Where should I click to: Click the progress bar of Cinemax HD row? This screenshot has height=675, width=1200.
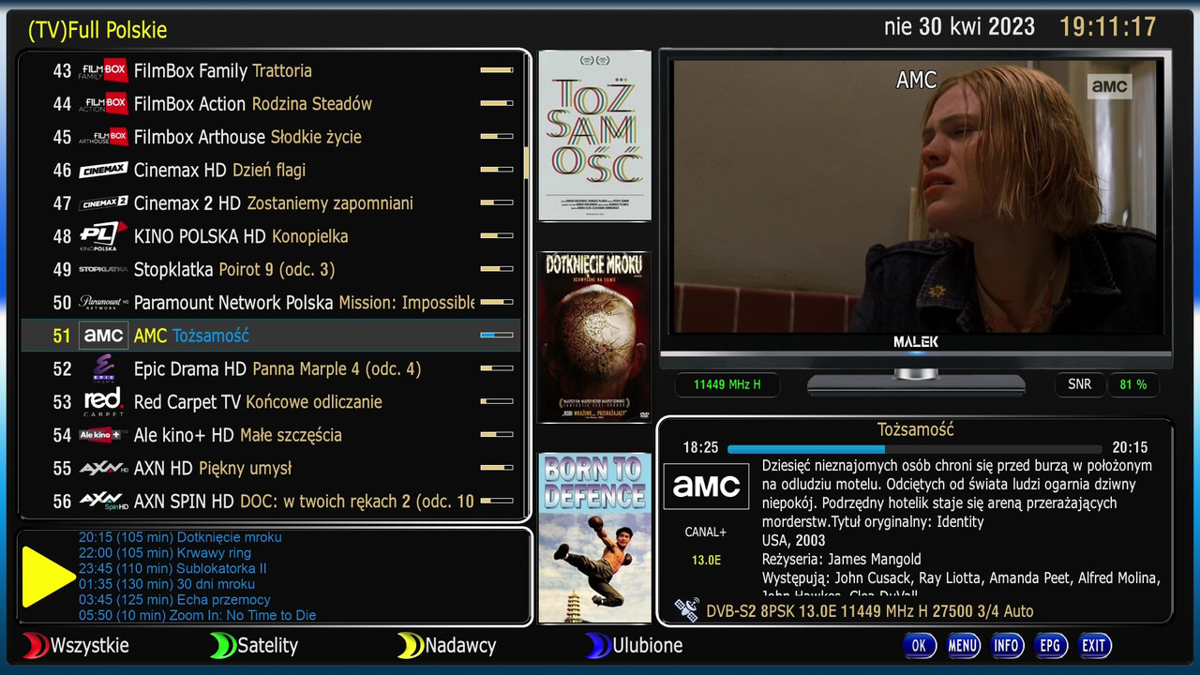497,170
